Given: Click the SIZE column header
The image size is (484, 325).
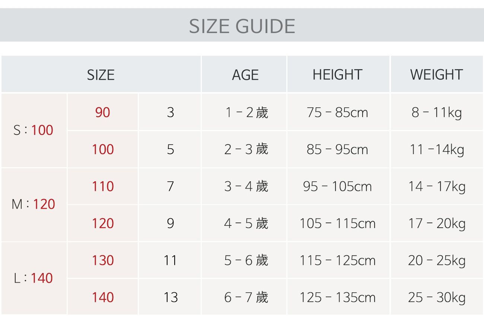Looking at the screenshot, I should pyautogui.click(x=101, y=75).
